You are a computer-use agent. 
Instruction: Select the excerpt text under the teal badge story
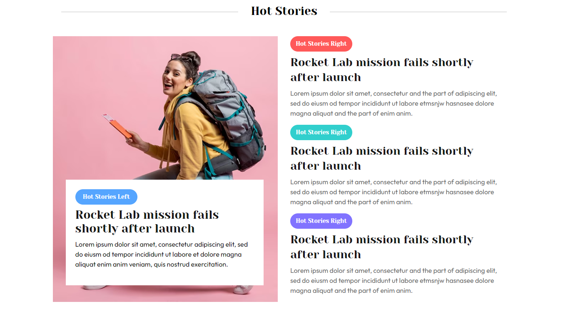click(394, 192)
